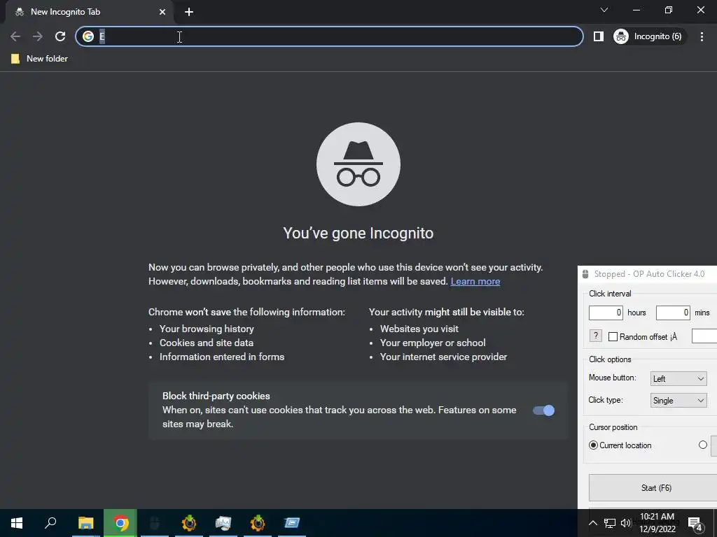This screenshot has height=537, width=717.
Task: Click the network tray icon
Action: [610, 523]
